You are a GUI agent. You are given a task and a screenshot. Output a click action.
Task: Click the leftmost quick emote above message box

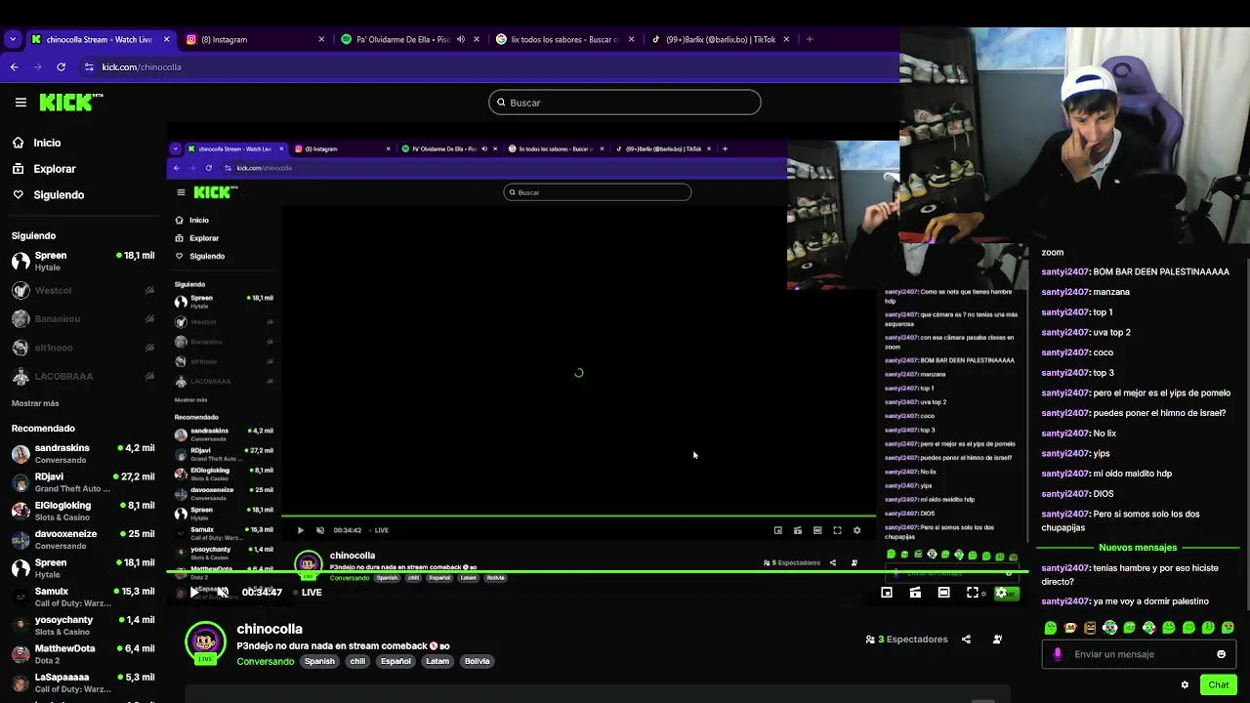(x=1051, y=628)
